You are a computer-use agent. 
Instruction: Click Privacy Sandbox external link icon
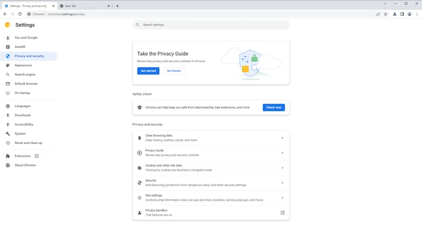283,213
